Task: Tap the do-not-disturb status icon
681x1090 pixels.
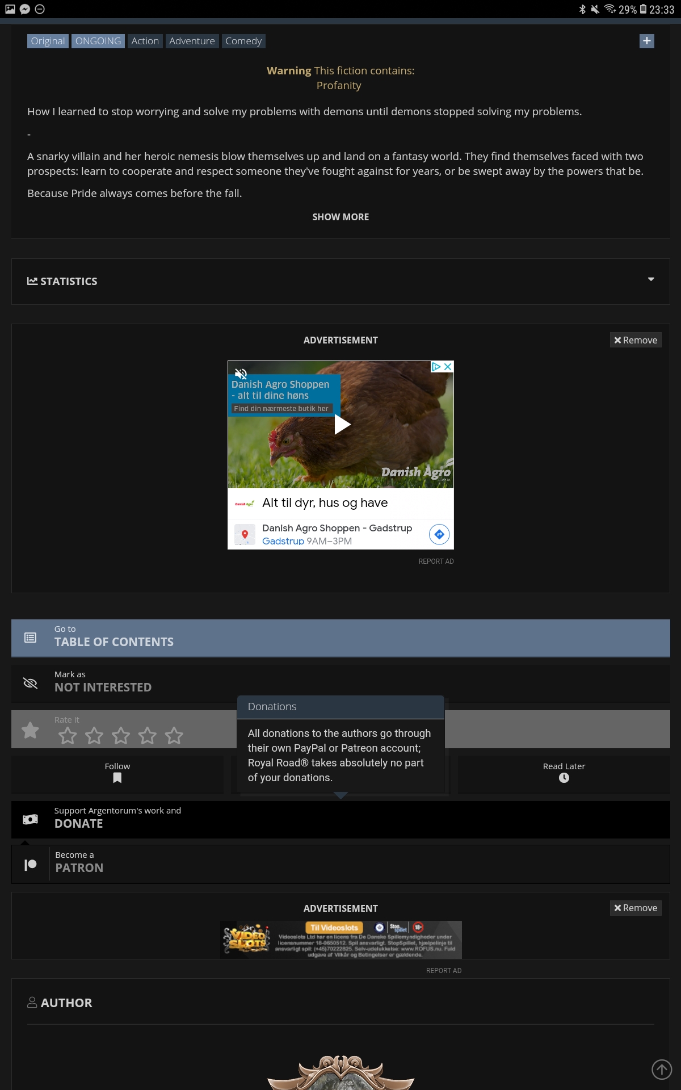Action: pyautogui.click(x=40, y=9)
